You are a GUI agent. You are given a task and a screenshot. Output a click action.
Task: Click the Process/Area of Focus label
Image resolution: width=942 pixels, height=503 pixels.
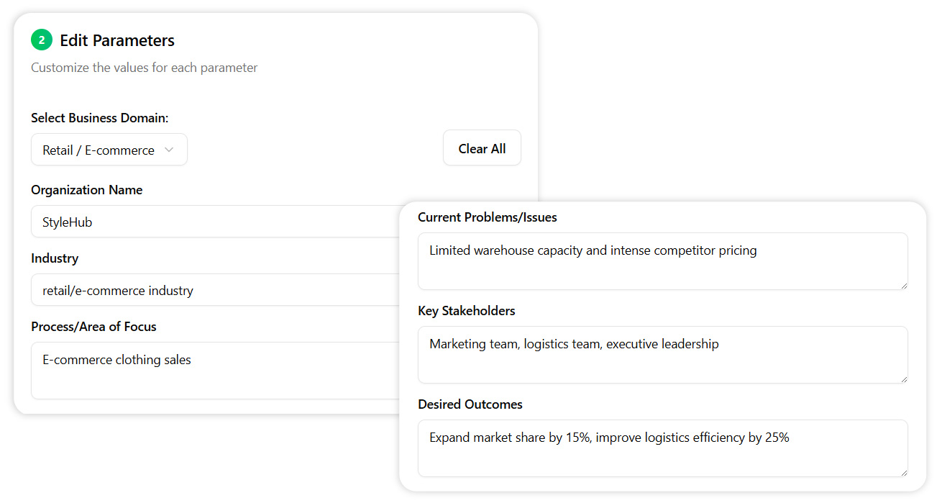click(93, 327)
